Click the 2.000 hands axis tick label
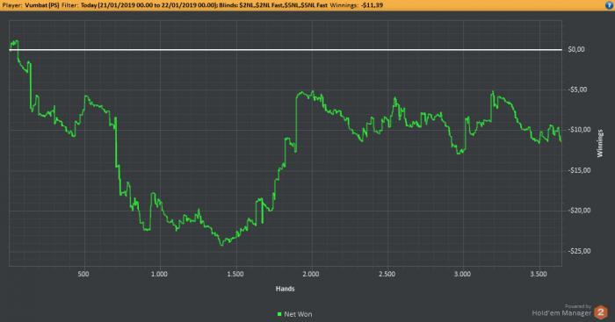This screenshot has width=615, height=322. 311,274
